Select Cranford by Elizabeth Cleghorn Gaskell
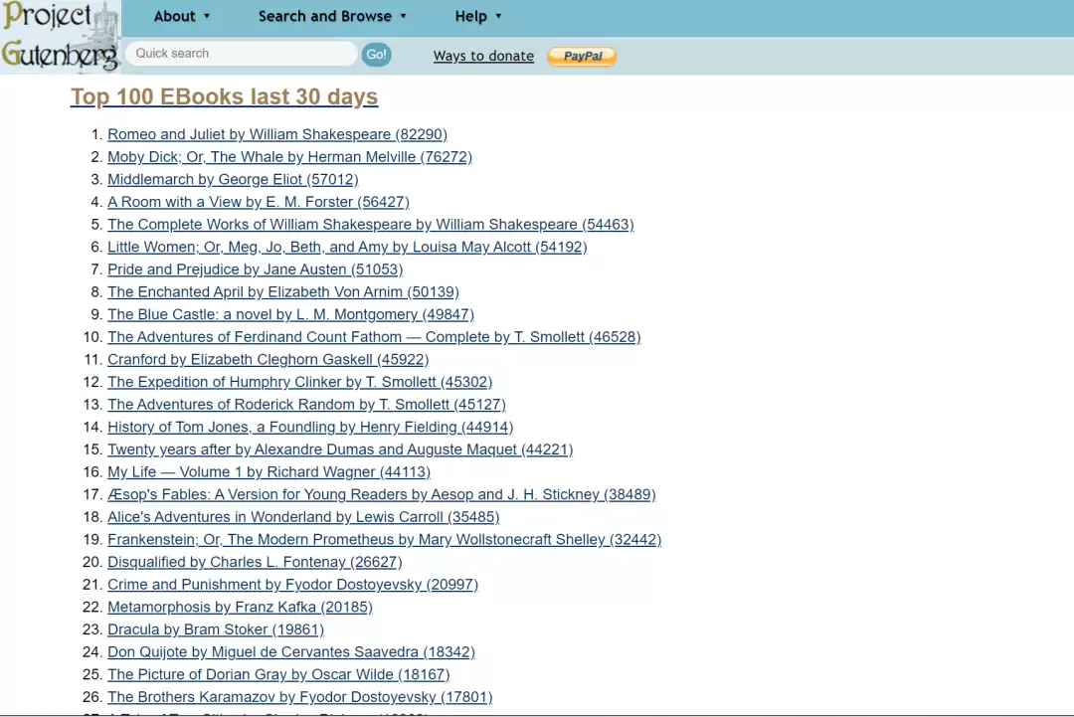1074x717 pixels. (x=268, y=360)
